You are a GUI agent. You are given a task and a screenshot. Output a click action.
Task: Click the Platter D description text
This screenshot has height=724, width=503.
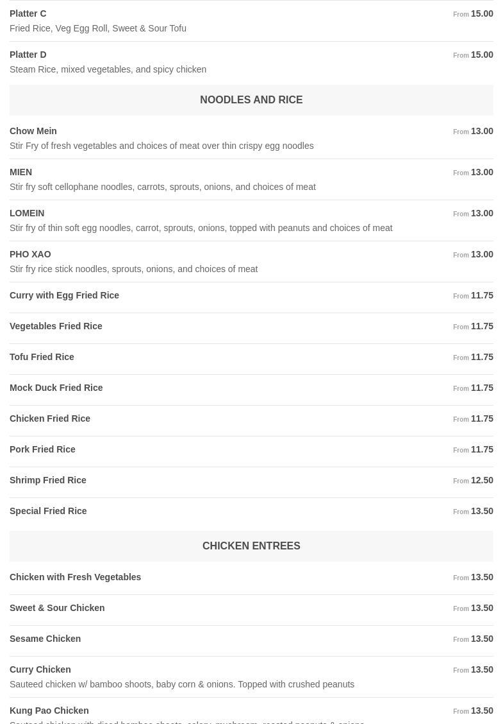[108, 69]
